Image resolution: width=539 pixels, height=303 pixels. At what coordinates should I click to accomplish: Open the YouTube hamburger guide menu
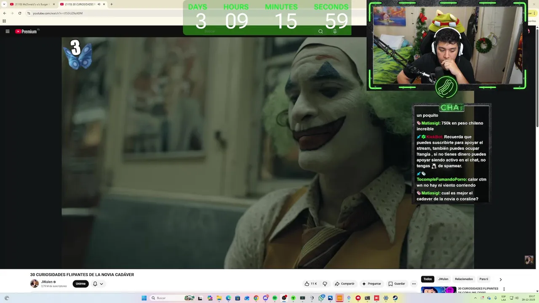tap(7, 32)
